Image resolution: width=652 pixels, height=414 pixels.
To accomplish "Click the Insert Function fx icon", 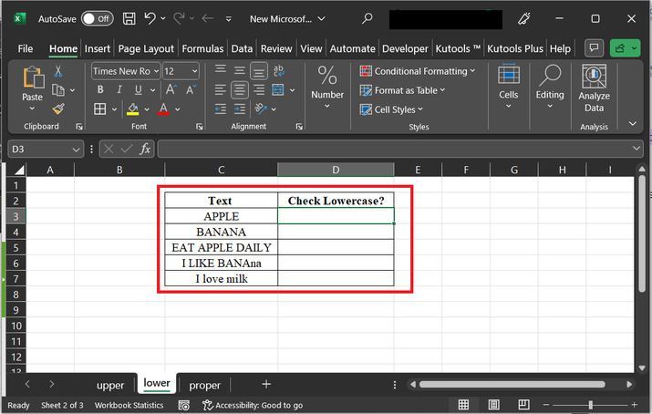I will pyautogui.click(x=145, y=149).
